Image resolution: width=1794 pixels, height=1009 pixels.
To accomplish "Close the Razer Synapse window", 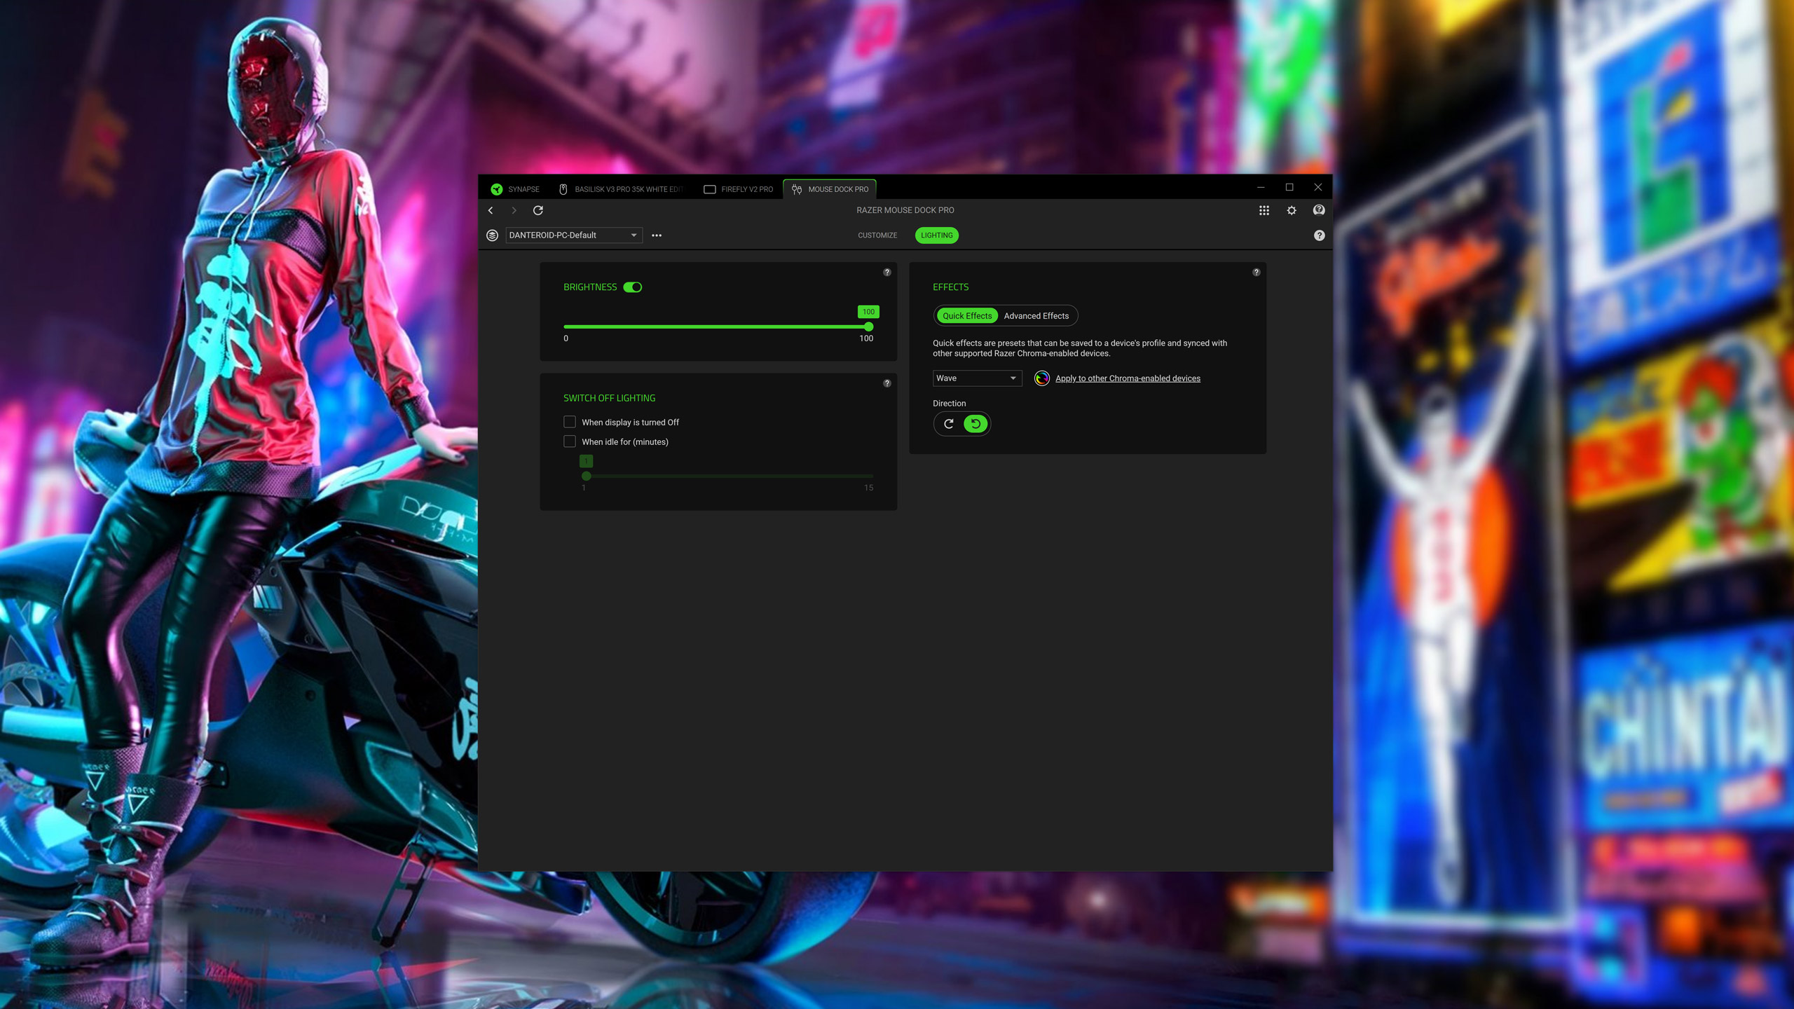I will coord(1318,187).
